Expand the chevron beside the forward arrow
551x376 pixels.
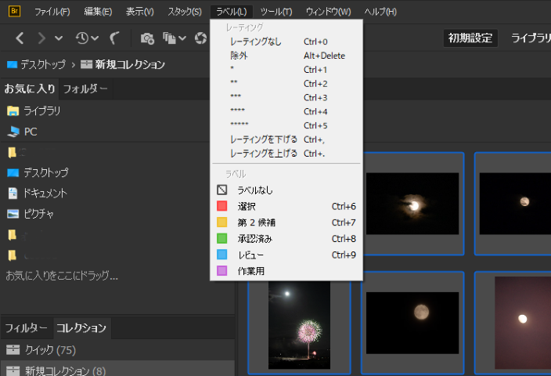click(x=59, y=38)
